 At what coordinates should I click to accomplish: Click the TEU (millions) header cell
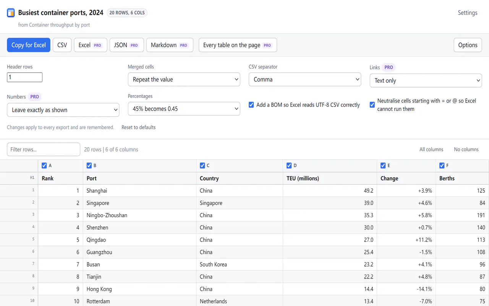click(330, 178)
